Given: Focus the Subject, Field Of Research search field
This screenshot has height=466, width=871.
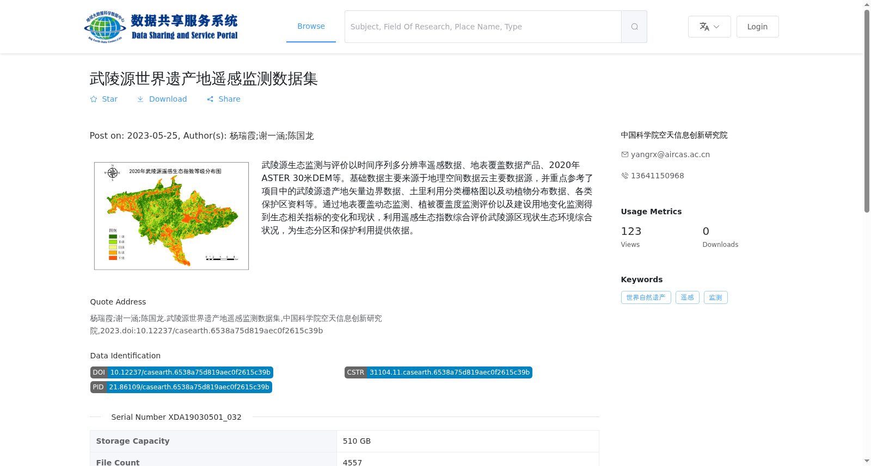Looking at the screenshot, I should coord(483,27).
